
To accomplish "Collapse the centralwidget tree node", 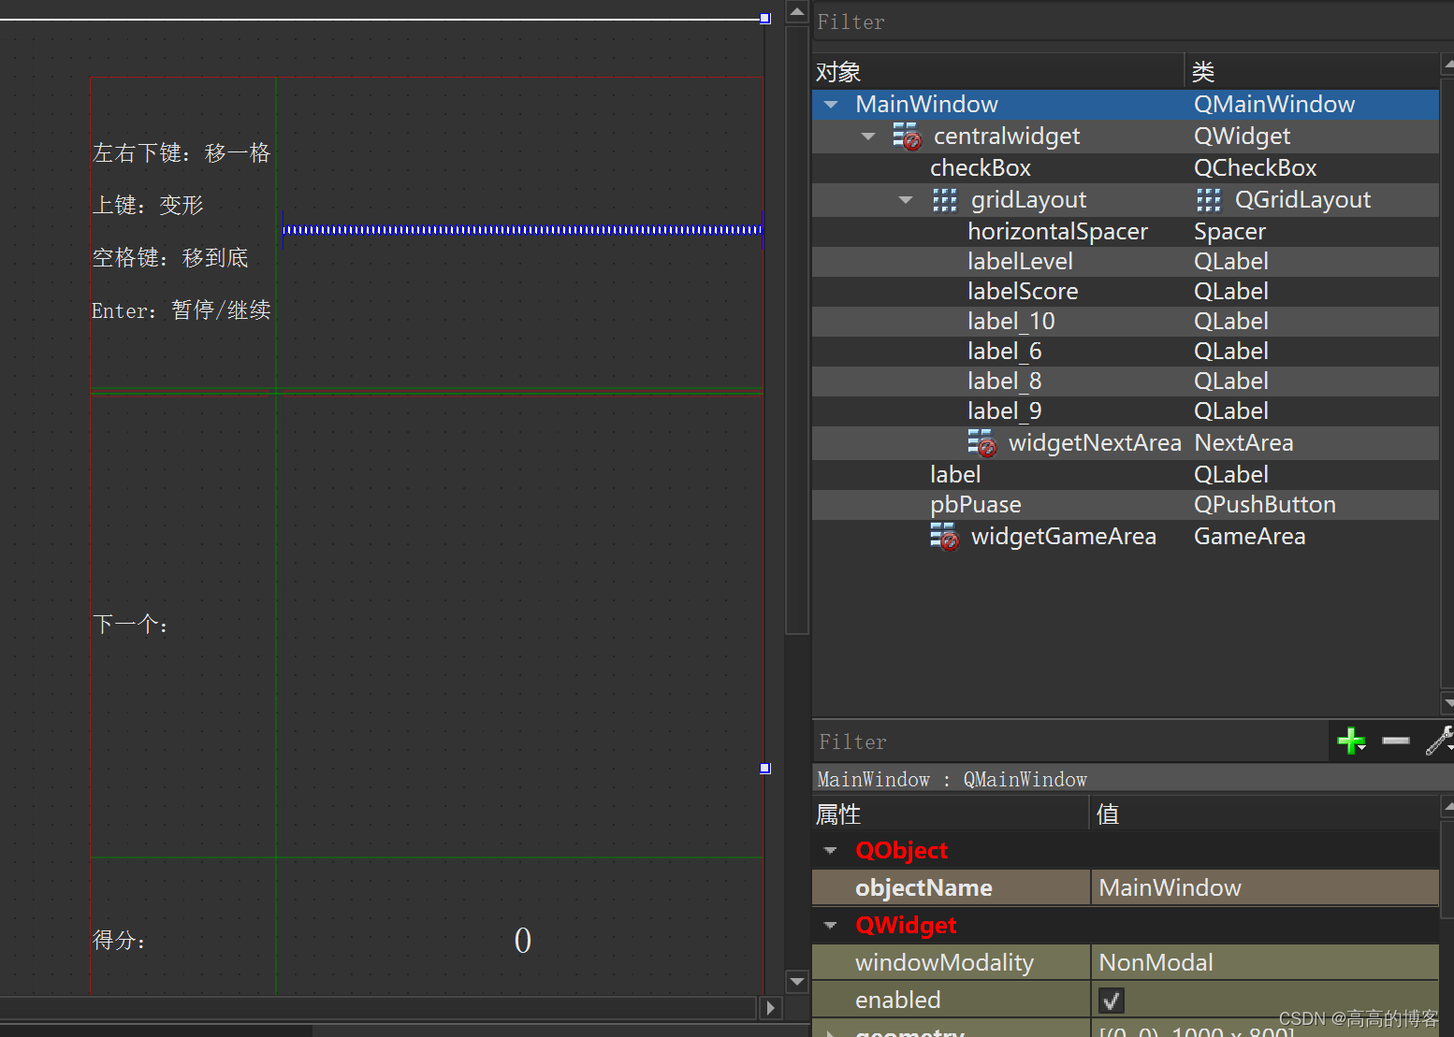I will coord(868,137).
